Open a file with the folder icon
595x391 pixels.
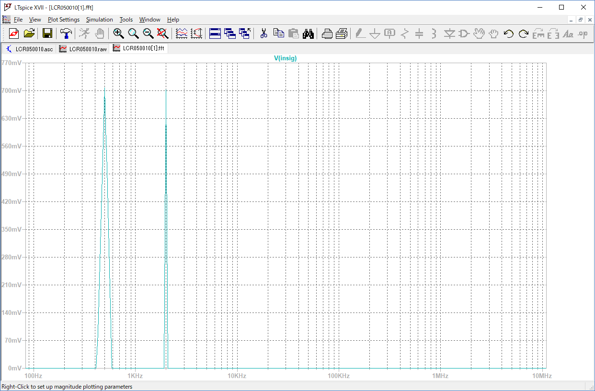(x=29, y=34)
